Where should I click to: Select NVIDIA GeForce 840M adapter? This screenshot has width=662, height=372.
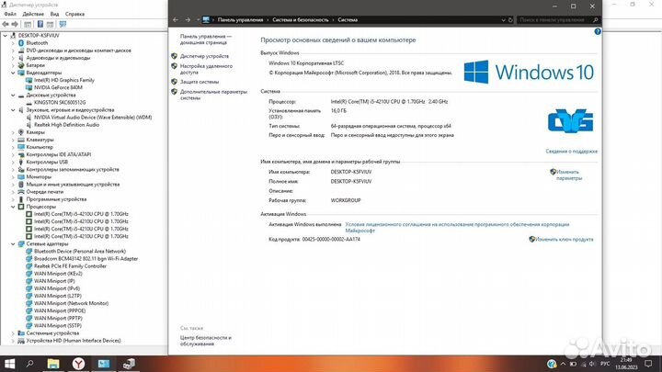coord(58,88)
